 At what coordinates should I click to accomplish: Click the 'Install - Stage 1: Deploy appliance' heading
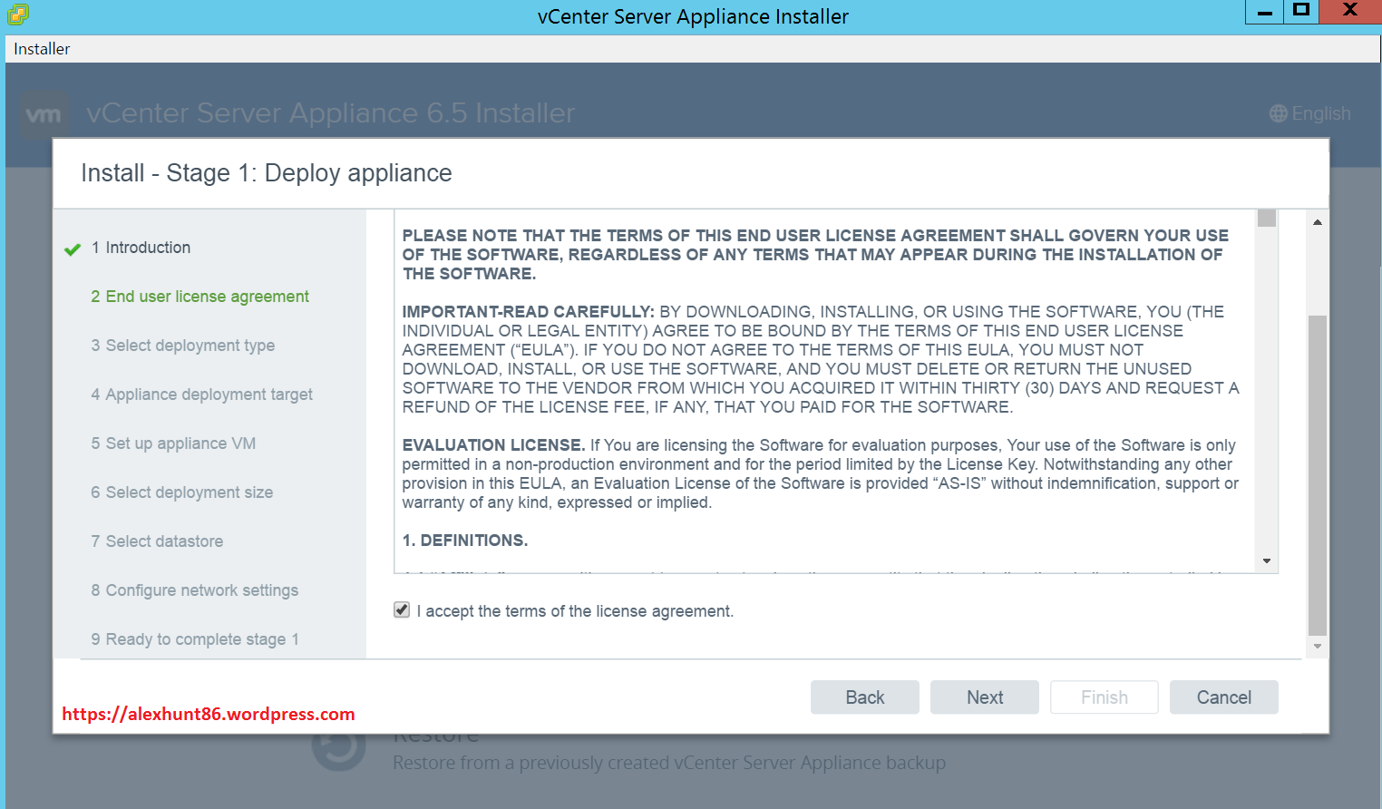267,173
